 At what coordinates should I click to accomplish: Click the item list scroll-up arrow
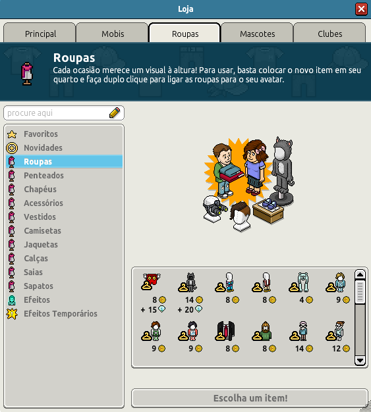360,275
